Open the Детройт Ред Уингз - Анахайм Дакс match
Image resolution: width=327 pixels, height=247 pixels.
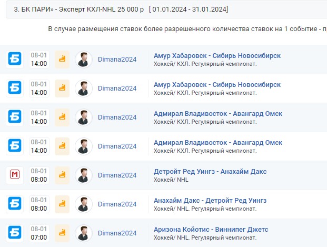[x=210, y=172]
